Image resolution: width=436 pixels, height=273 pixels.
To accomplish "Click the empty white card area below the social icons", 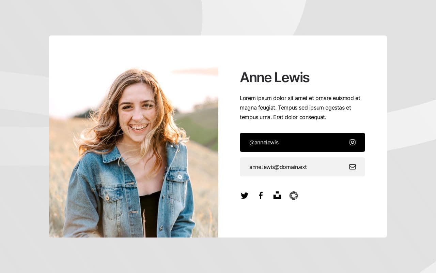I will (x=302, y=220).
